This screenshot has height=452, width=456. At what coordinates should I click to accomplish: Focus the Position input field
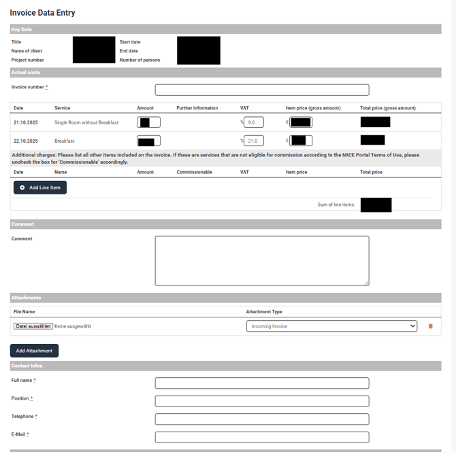click(x=261, y=401)
